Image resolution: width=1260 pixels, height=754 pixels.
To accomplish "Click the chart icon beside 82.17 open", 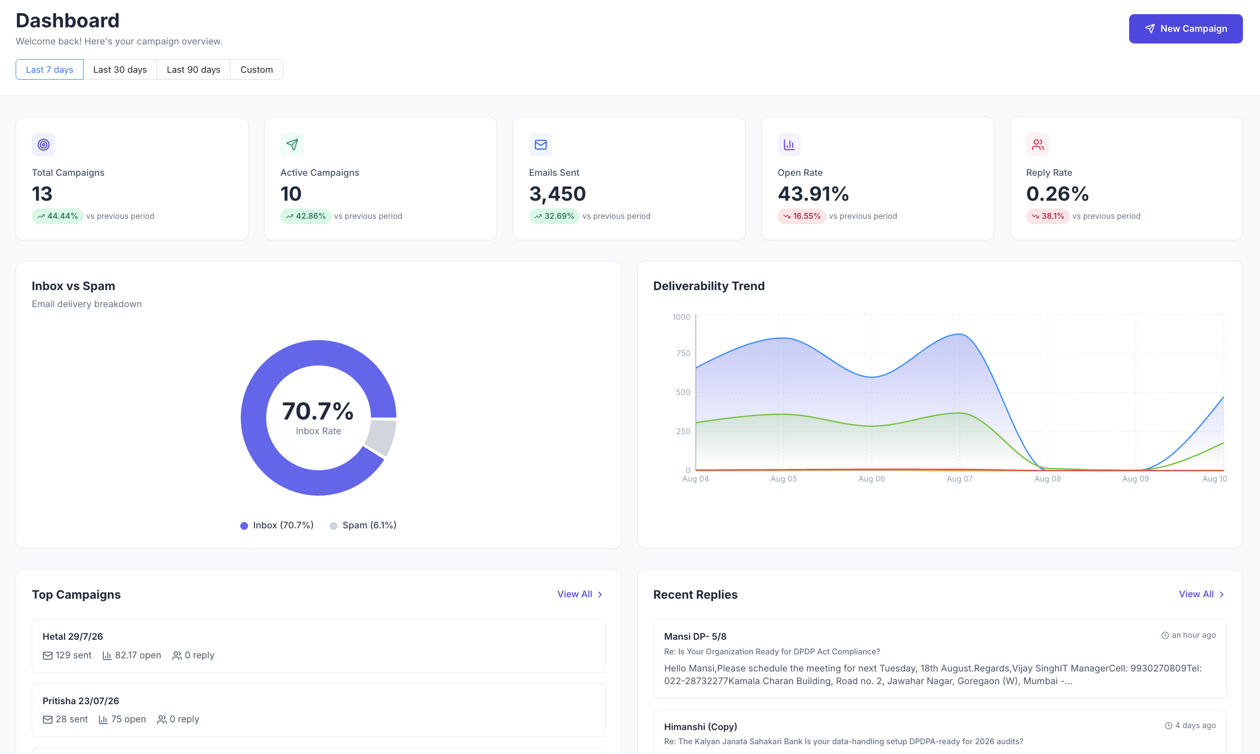I will click(x=106, y=655).
